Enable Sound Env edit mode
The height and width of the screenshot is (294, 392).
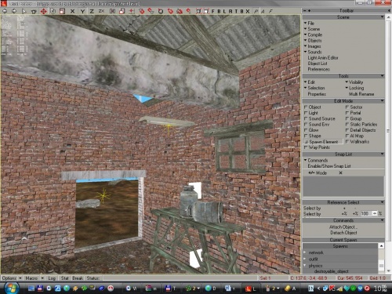coord(317,125)
